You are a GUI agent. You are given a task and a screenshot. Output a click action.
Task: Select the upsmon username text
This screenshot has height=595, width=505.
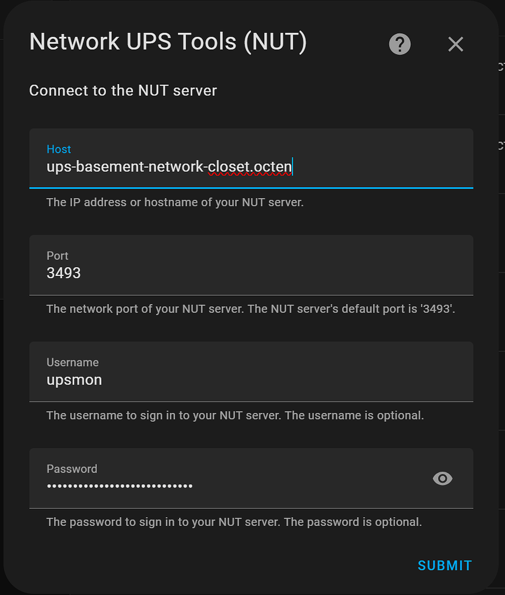click(74, 379)
